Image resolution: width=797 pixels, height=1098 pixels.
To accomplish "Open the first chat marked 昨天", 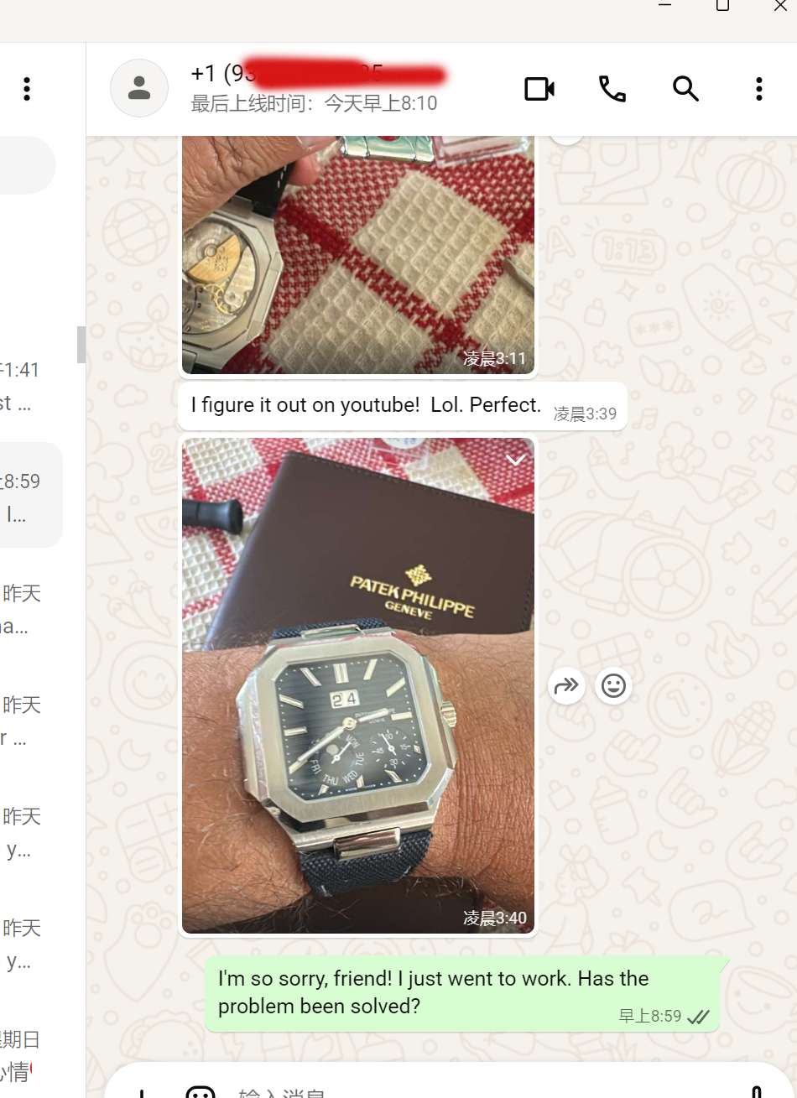I will pos(31,610).
